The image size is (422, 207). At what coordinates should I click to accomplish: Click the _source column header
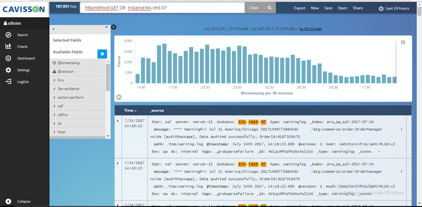point(157,110)
